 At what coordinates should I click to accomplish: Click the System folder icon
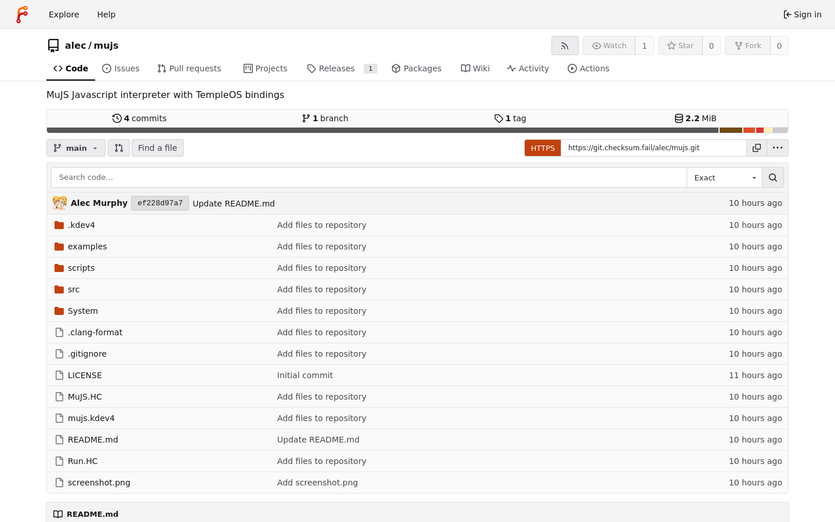click(59, 311)
